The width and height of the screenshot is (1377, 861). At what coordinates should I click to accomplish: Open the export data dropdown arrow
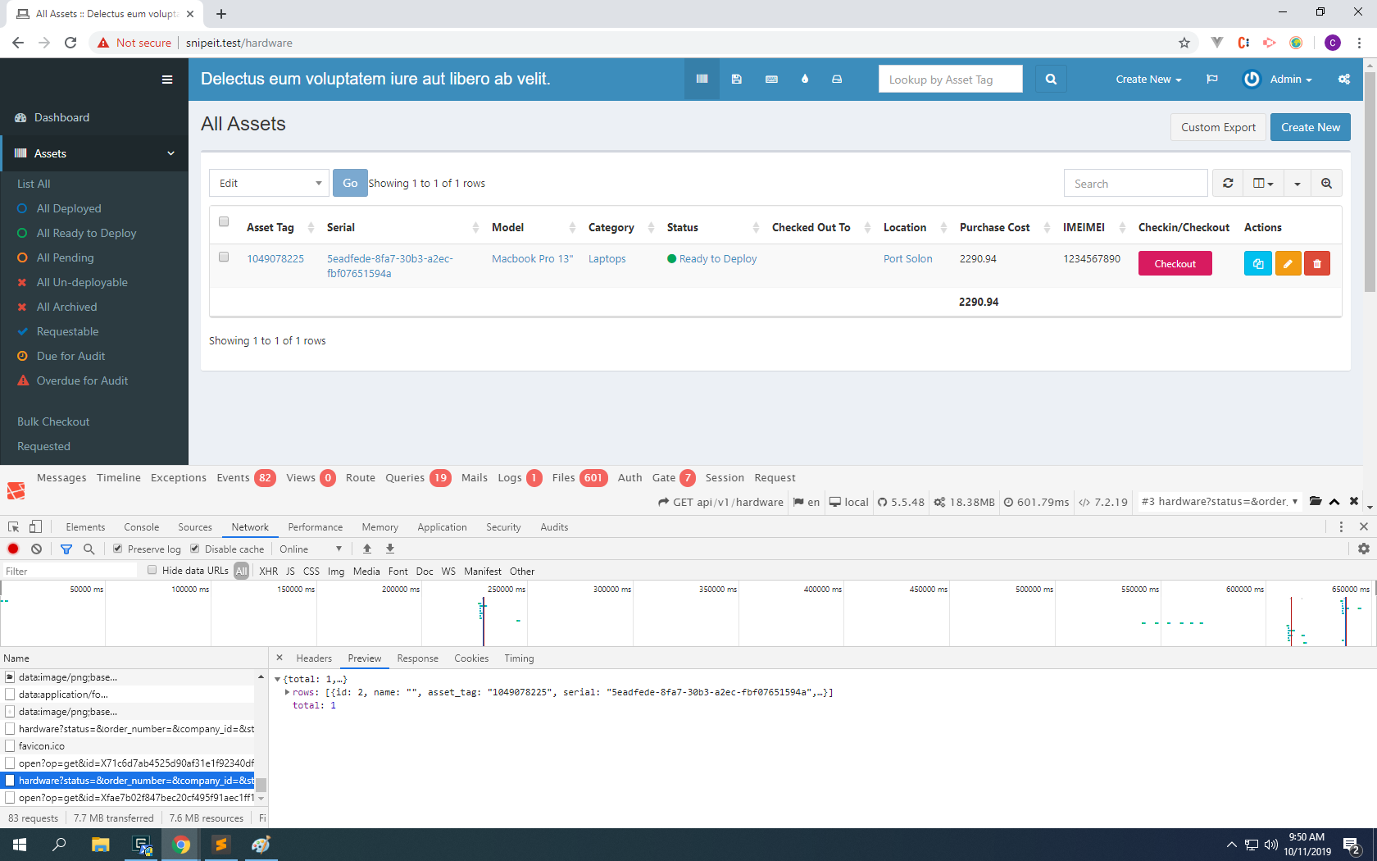1297,184
